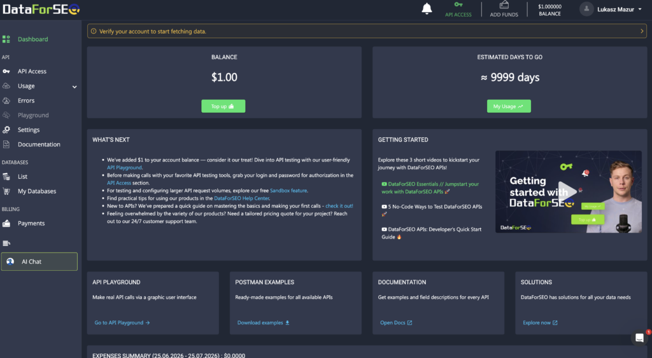652x358 pixels.
Task: Click the My Databases cart icon
Action: point(6,191)
